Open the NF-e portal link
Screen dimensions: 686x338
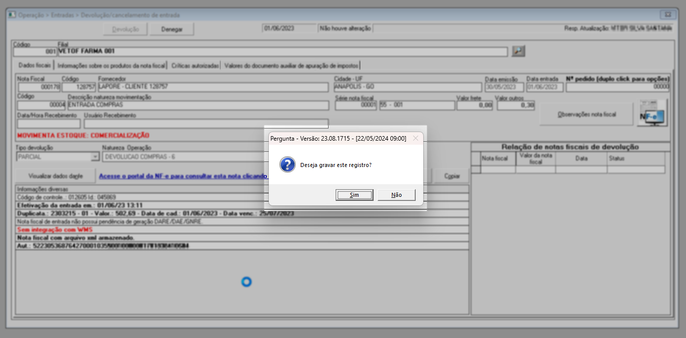183,176
